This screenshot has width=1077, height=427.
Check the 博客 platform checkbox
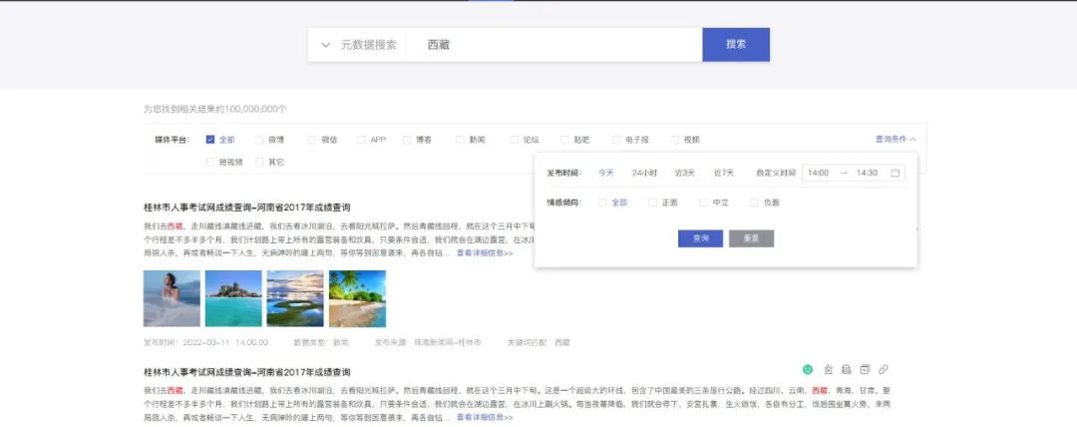pos(407,140)
